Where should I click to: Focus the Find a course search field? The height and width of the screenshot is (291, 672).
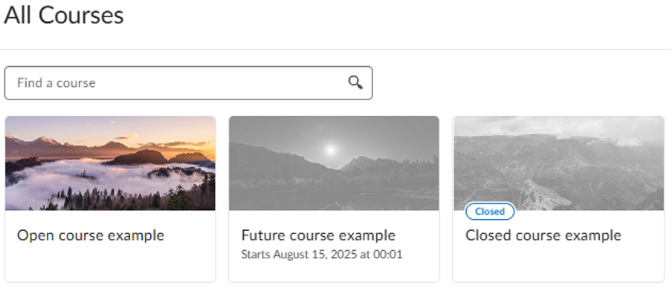188,83
